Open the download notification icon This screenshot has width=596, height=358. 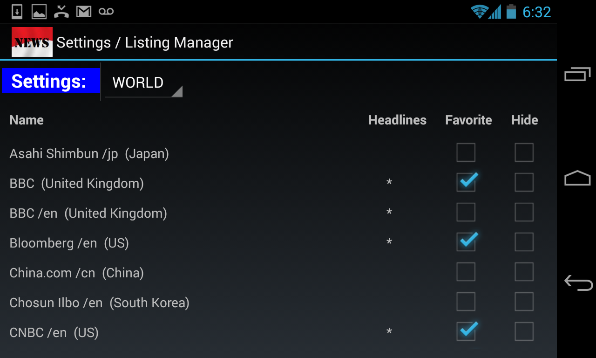pyautogui.click(x=17, y=12)
